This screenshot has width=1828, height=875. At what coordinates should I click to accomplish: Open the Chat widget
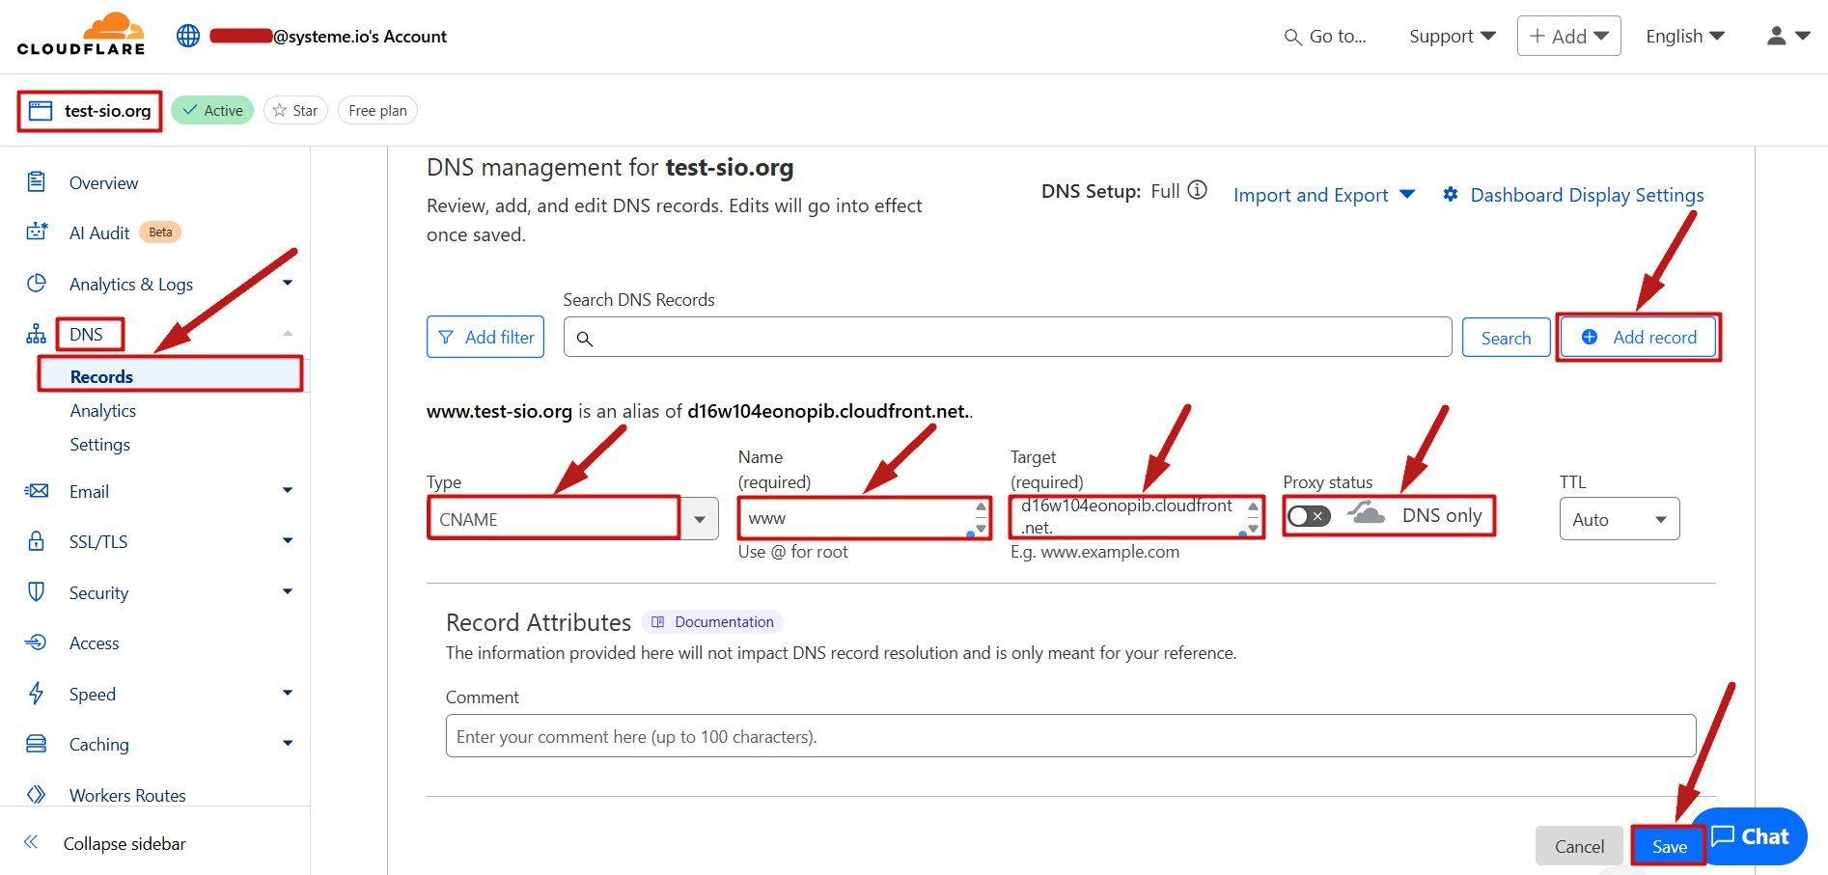pyautogui.click(x=1749, y=836)
